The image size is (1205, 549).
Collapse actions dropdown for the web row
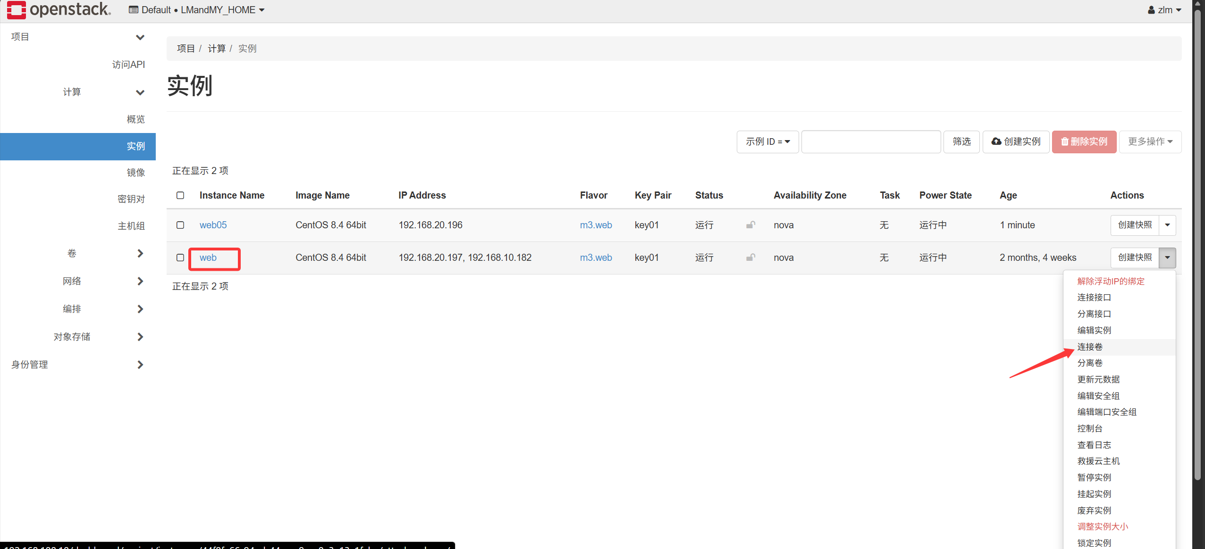click(1167, 258)
